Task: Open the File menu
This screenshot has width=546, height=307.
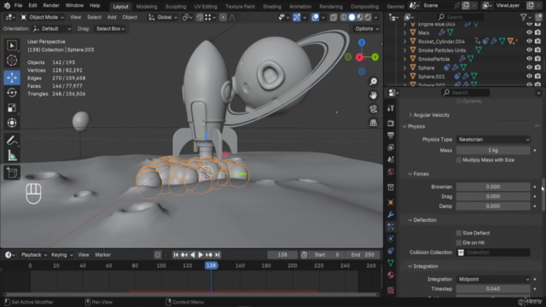Action: [18, 6]
